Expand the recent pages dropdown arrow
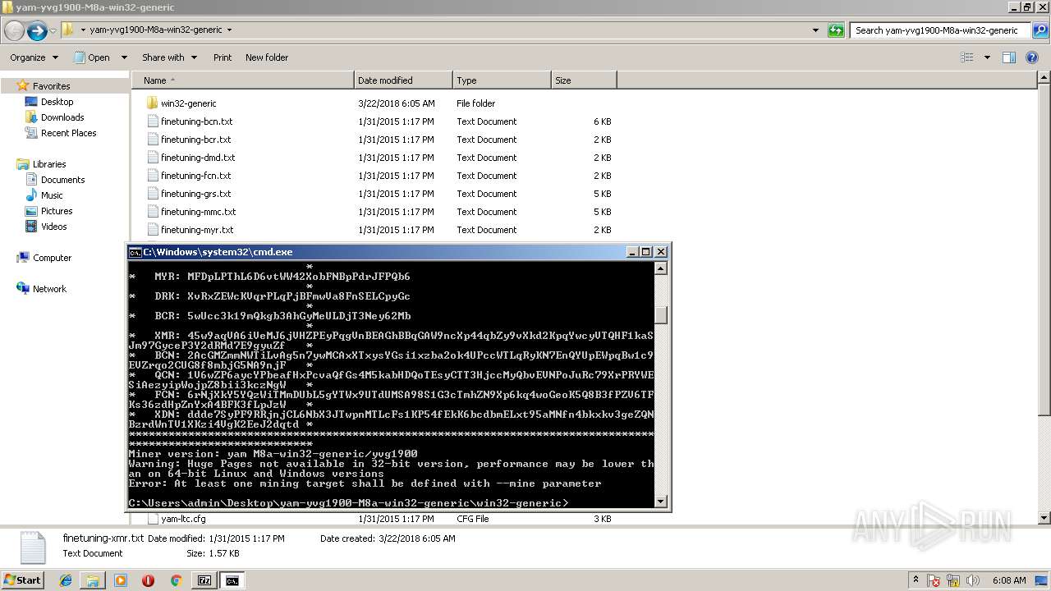The width and height of the screenshot is (1051, 591). [x=53, y=30]
